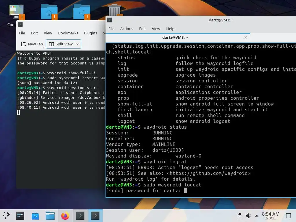Click the ERROR logcat needs root access line

click(180, 167)
